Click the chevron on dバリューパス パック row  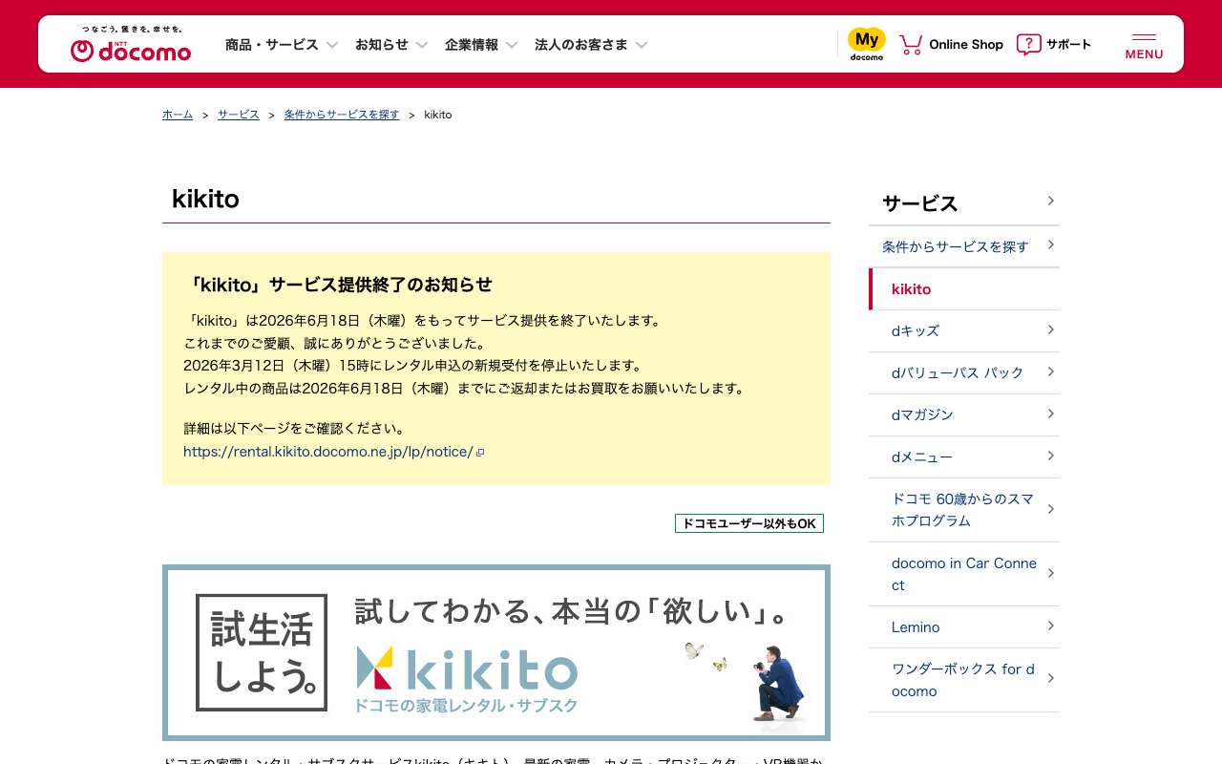pos(1050,371)
